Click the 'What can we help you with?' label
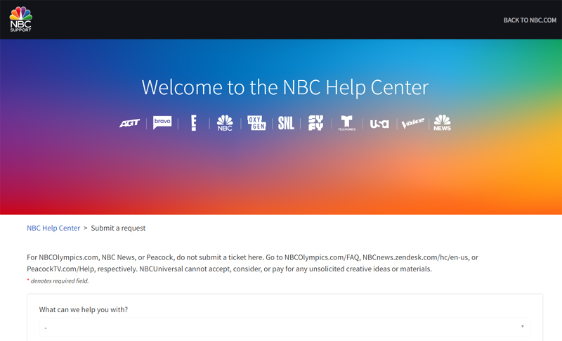This screenshot has width=562, height=341. [84, 309]
